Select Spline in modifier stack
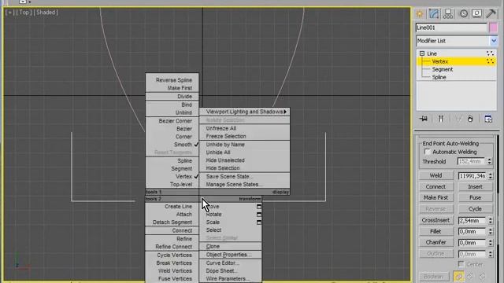This screenshot has width=504, height=283. [439, 77]
